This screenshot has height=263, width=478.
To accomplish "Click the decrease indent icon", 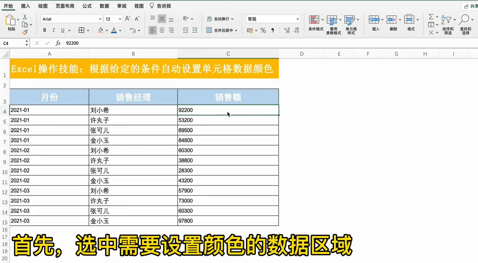I will coord(186,30).
